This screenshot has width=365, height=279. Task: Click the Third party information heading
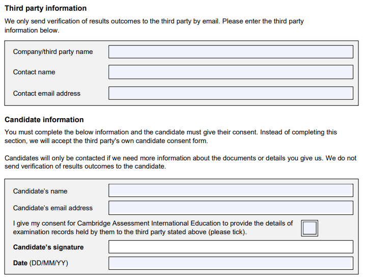pyautogui.click(x=46, y=8)
